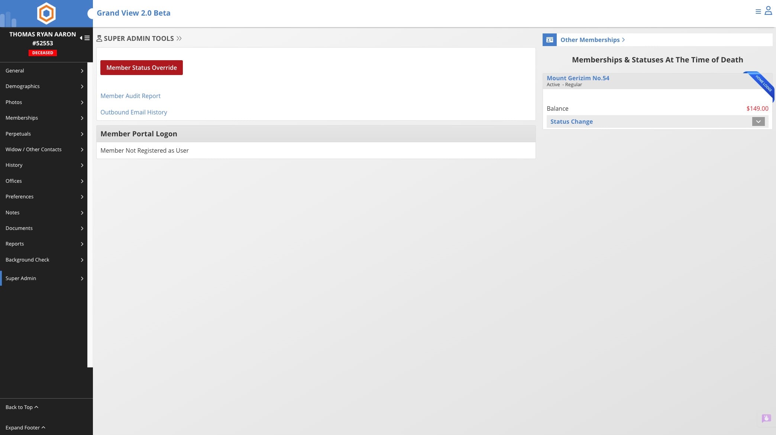Click the Super Admin Tools person icon
This screenshot has width=776, height=435.
[99, 38]
